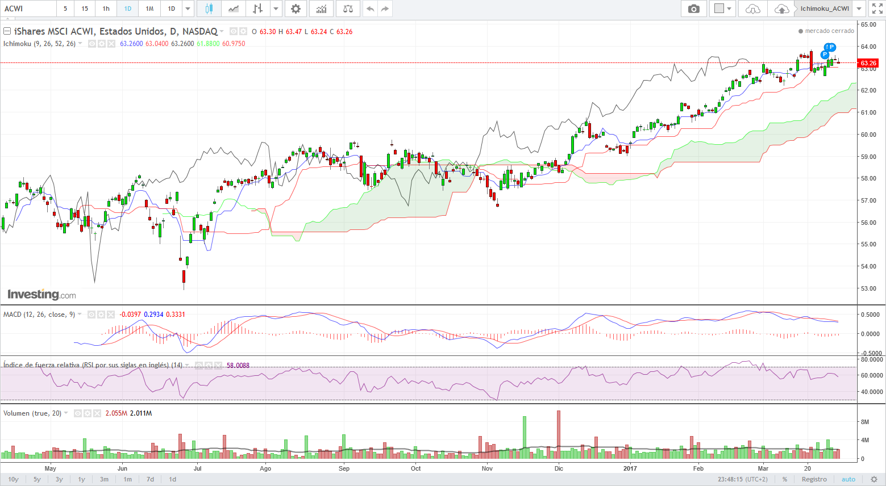Set time range to 10y

(14, 479)
